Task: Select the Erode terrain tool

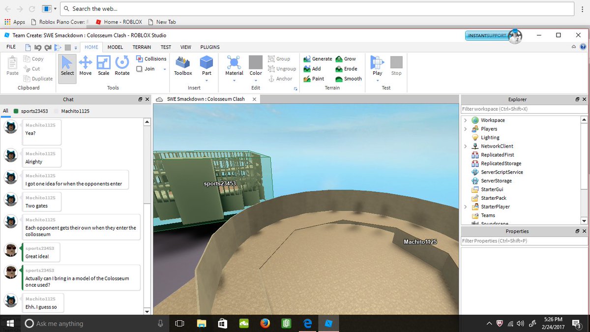Action: (347, 69)
